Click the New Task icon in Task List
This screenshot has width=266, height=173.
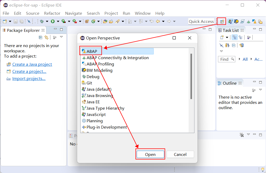(x=222, y=37)
